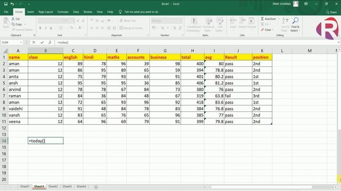Open the font name combo box

[51, 21]
